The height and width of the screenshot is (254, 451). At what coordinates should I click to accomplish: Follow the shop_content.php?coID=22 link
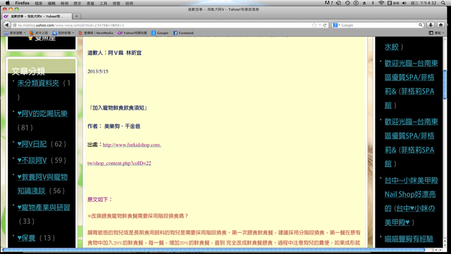[x=119, y=163]
